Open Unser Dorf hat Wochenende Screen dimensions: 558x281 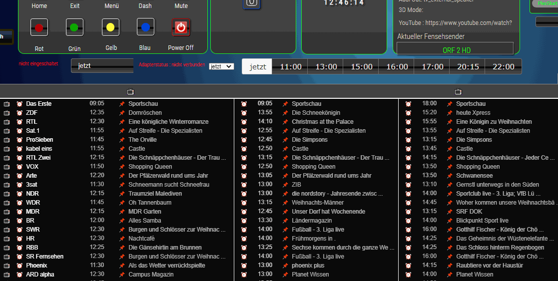coord(329,211)
